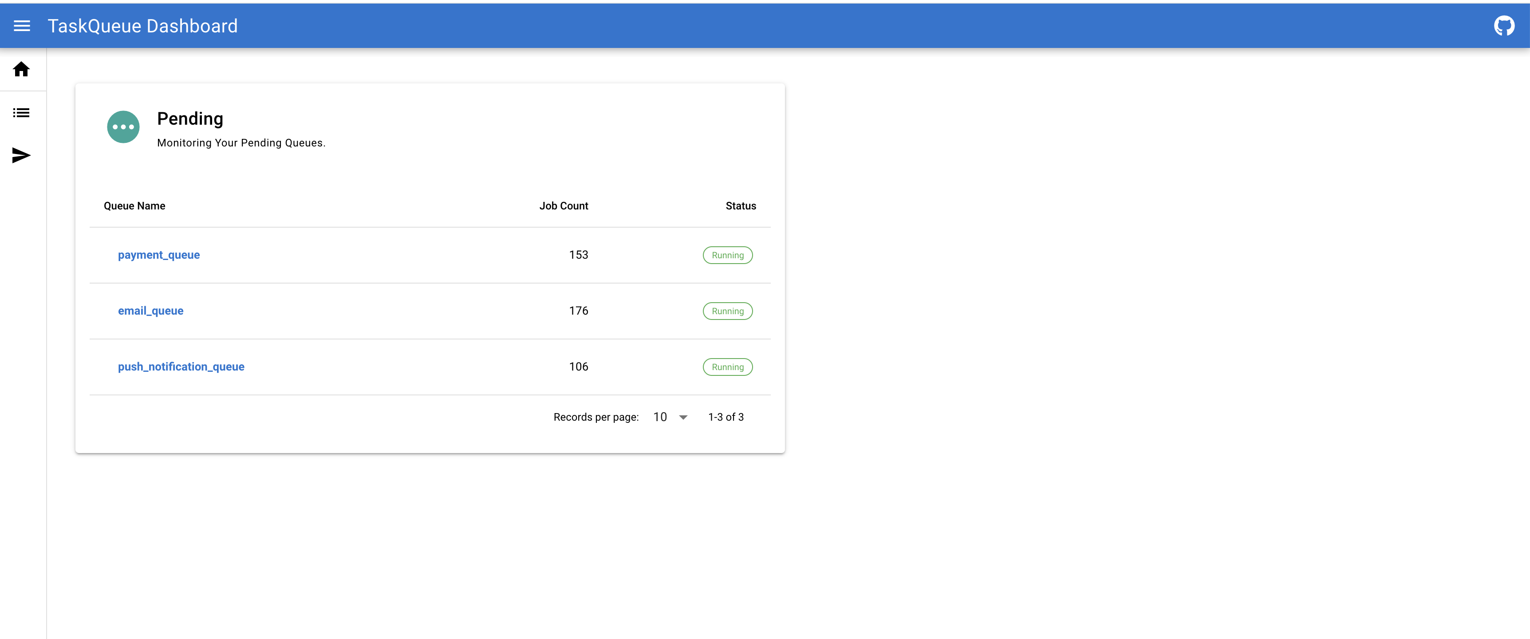Open the email_queue link

(x=150, y=311)
